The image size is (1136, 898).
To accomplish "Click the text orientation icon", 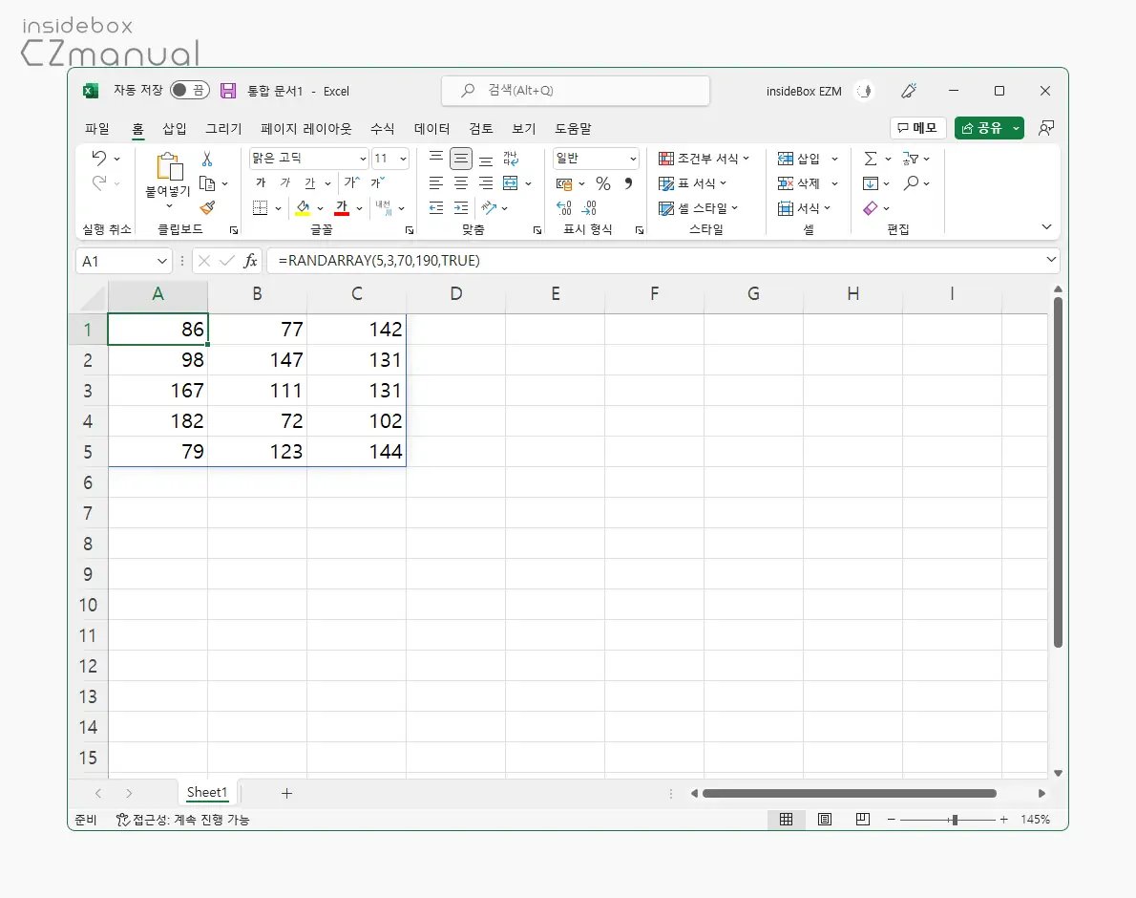I will click(490, 208).
